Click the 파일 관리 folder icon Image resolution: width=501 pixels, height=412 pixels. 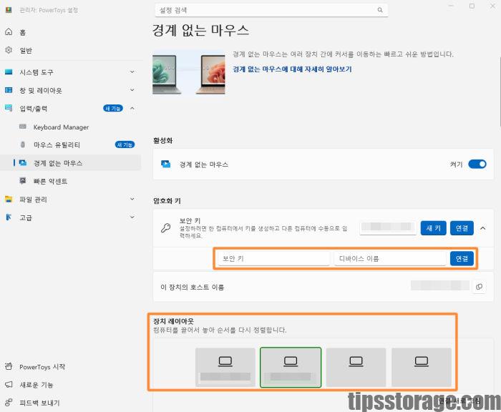tap(9, 200)
